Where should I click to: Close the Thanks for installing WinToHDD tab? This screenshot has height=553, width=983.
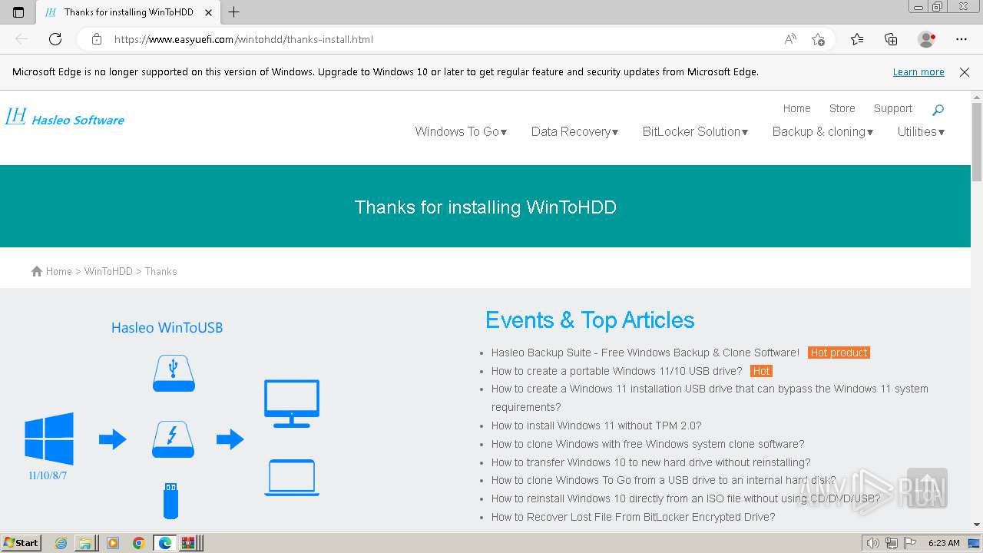pos(208,12)
